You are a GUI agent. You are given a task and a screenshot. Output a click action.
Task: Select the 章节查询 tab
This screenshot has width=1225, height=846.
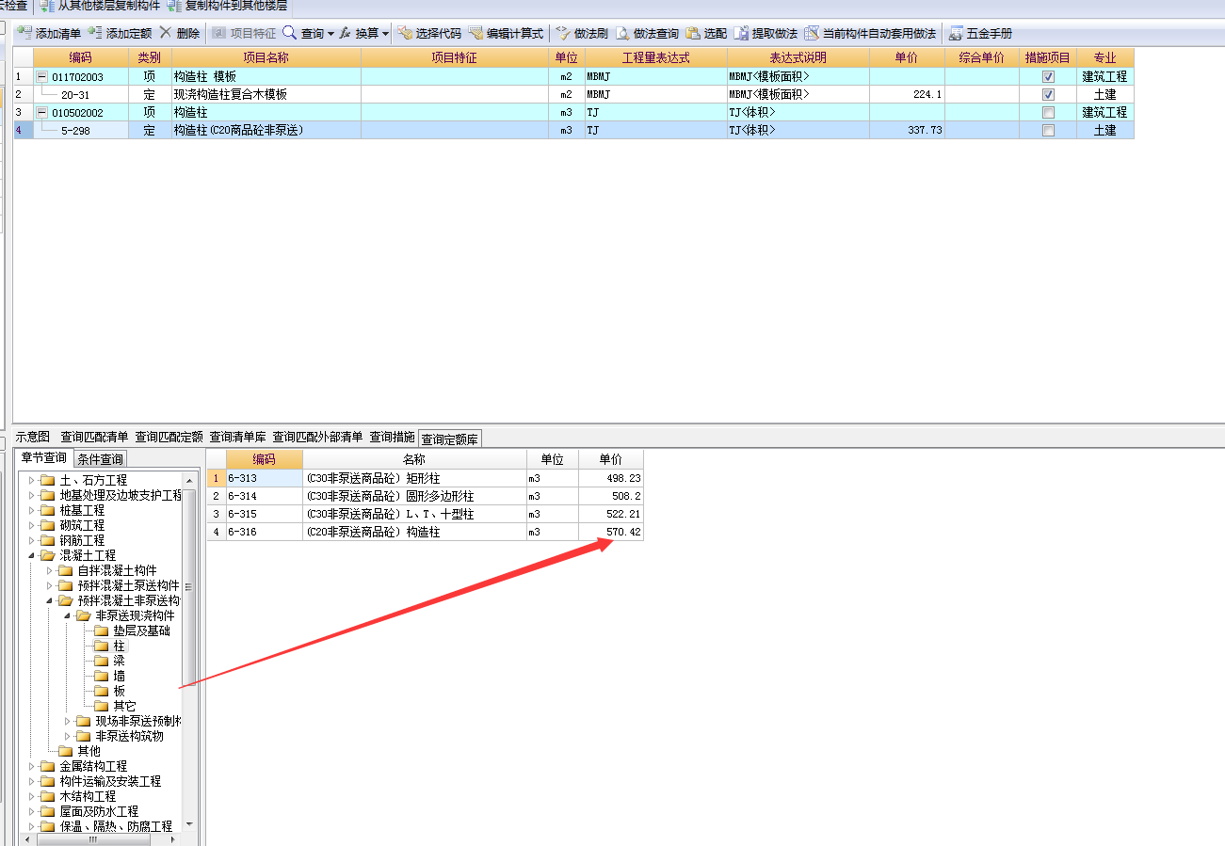[x=44, y=458]
